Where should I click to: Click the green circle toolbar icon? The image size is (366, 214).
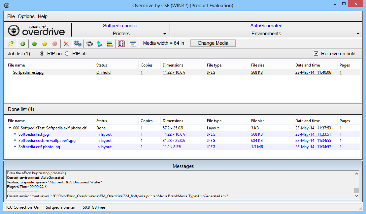click(x=34, y=44)
